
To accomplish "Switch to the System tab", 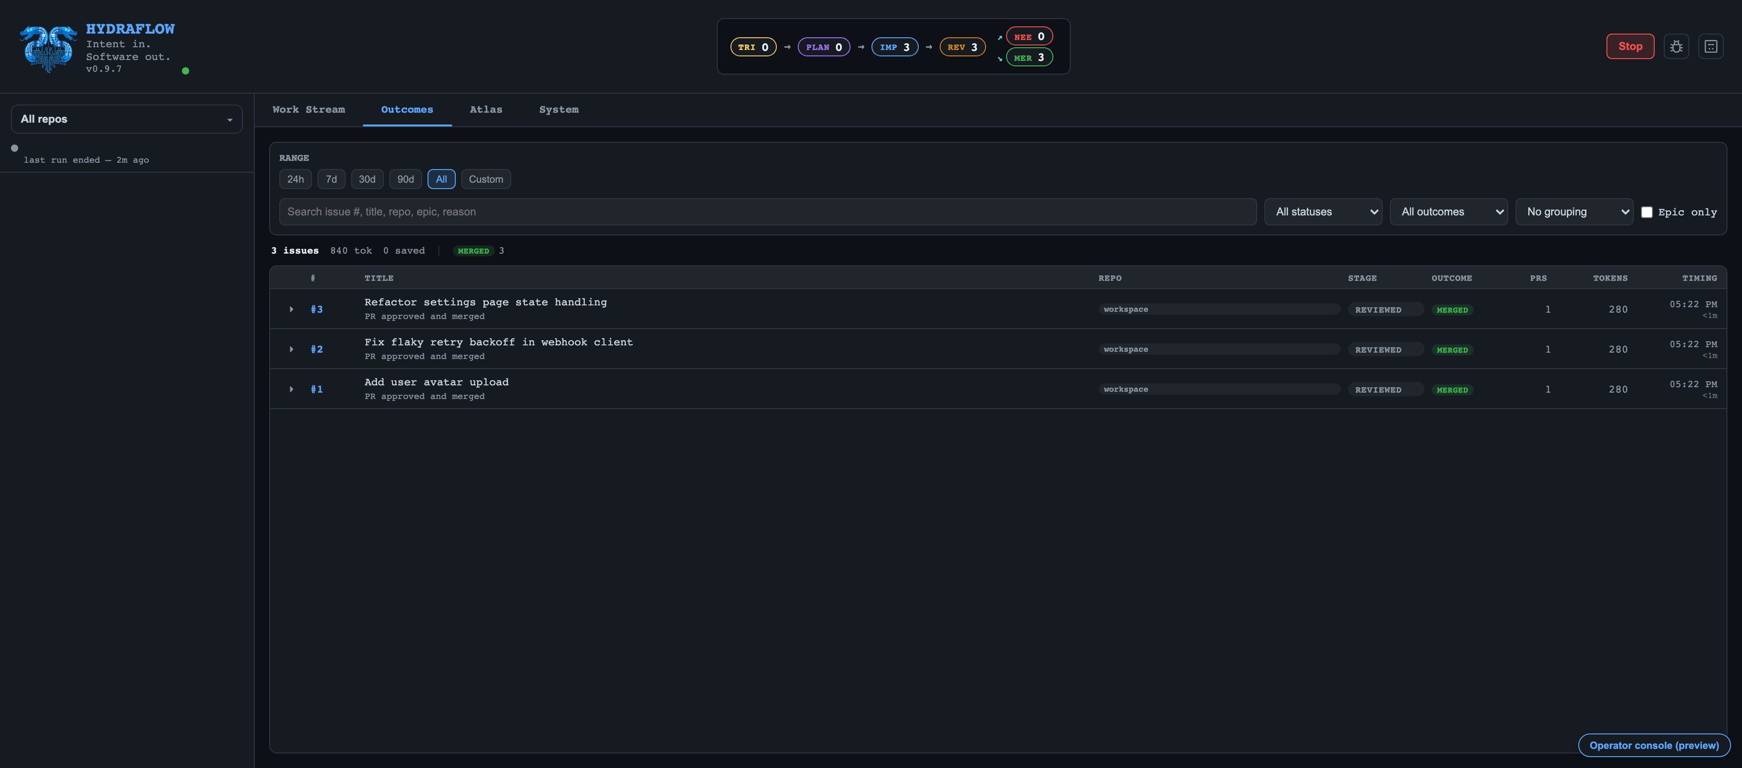I will click(x=559, y=110).
